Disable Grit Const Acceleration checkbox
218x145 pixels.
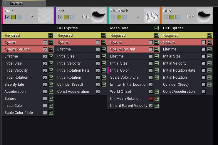click(98, 92)
